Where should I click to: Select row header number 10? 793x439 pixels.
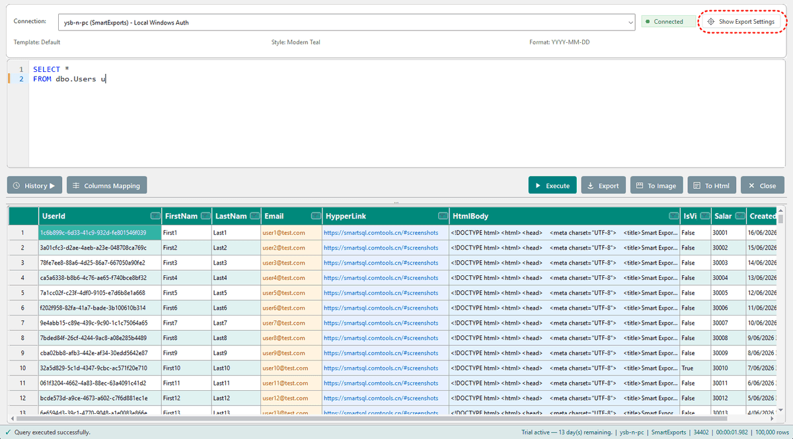coord(22,368)
